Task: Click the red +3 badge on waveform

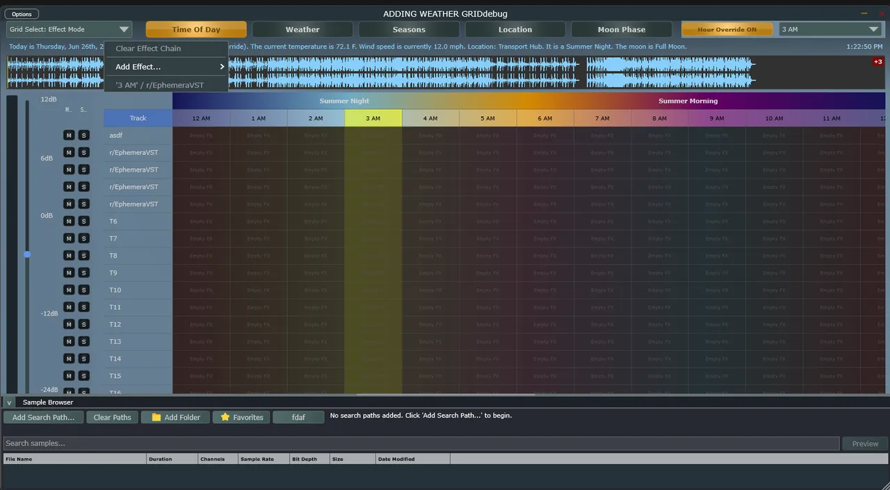Action: [x=877, y=62]
